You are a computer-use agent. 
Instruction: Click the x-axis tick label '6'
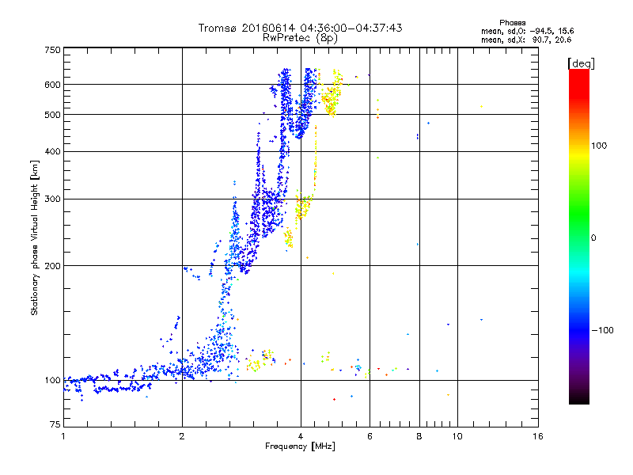coord(370,436)
